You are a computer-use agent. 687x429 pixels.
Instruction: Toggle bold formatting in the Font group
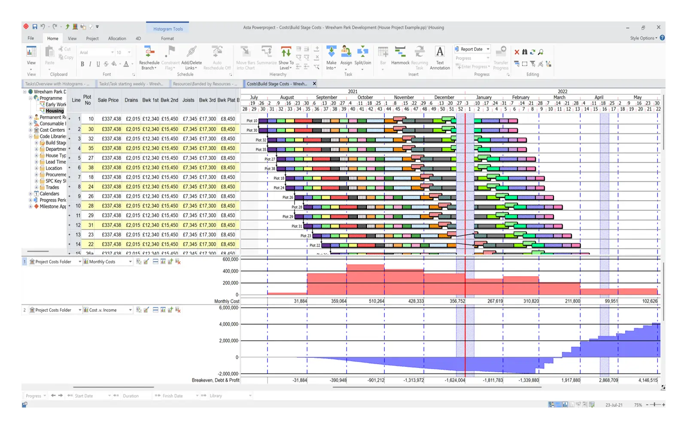click(x=82, y=64)
